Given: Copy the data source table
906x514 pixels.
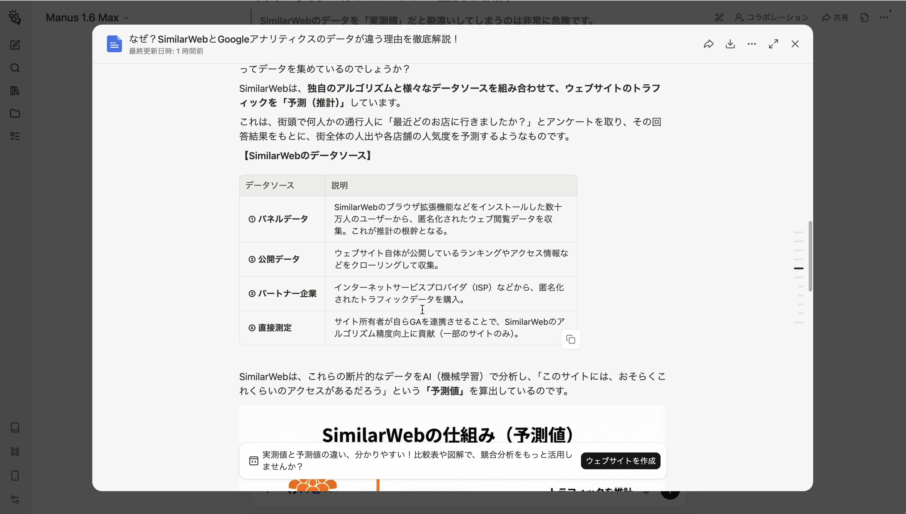Looking at the screenshot, I should point(570,339).
